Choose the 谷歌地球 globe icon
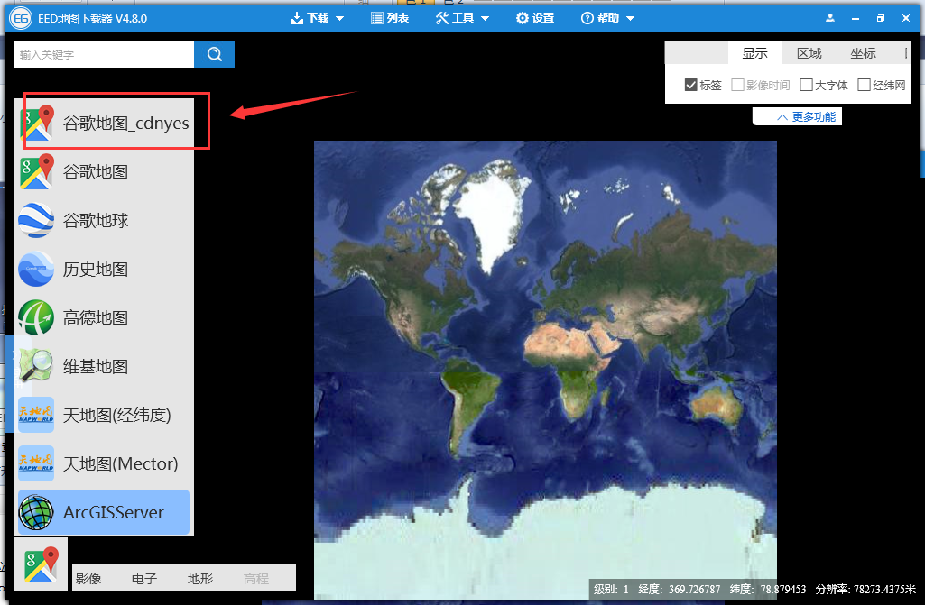Viewport: 925px width, 605px height. pos(37,220)
